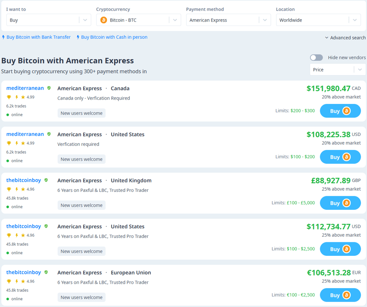Expand the Advanced search options
Image resolution: width=367 pixels, height=307 pixels.
[x=345, y=37]
